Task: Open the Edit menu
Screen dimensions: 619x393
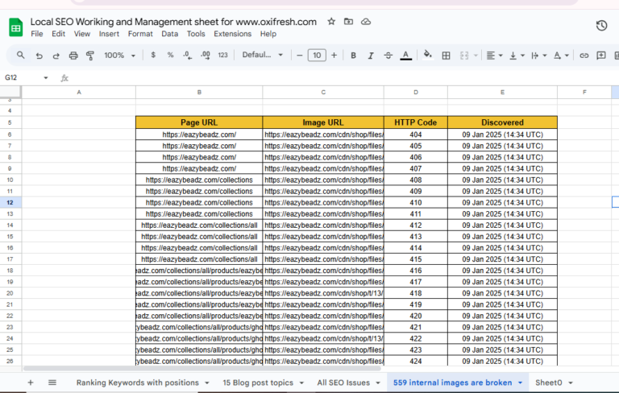Action: (58, 34)
